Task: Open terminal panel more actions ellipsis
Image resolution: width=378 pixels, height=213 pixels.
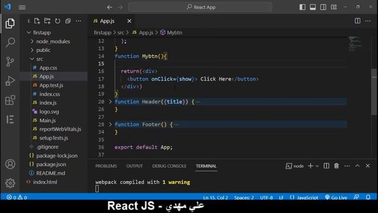Action: 347,166
